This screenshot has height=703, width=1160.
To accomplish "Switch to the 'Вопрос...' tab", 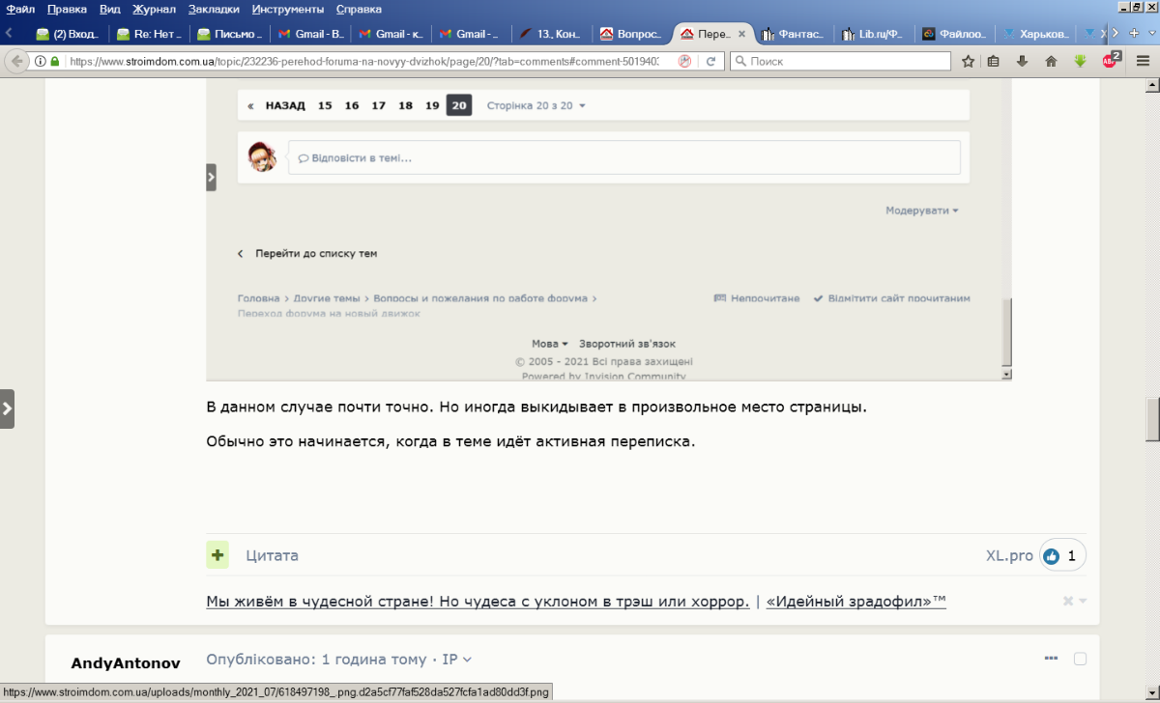I will pos(632,34).
